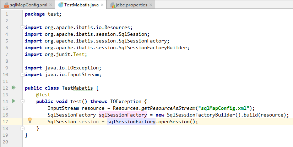Click getResourceAsStream method call
Screen dimensions: 293x147
coord(168,108)
